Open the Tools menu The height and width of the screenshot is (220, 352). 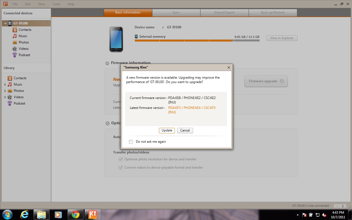[x=56, y=4]
